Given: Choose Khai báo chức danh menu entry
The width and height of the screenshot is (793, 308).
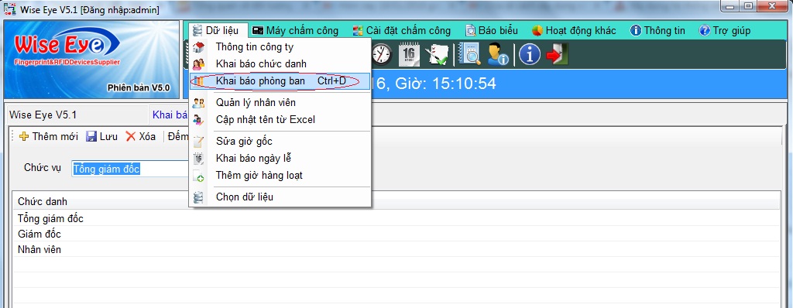Looking at the screenshot, I should (x=280, y=64).
